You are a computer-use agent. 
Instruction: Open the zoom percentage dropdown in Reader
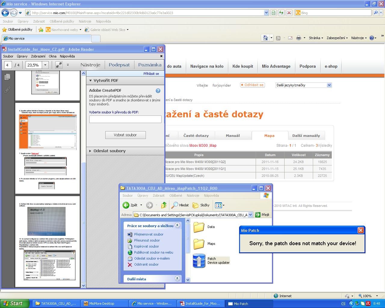click(45, 65)
